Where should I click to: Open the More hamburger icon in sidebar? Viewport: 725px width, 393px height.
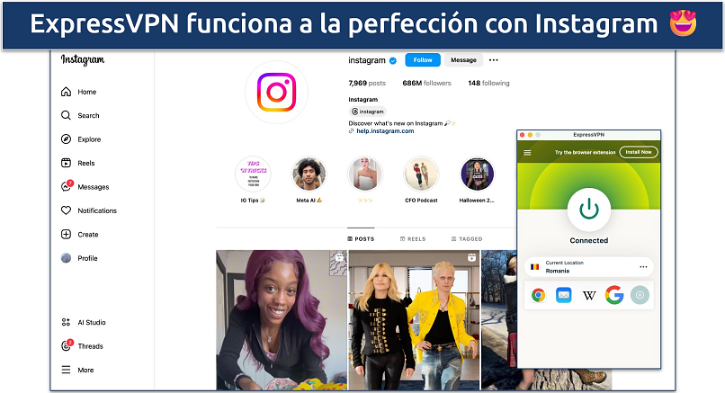point(67,370)
